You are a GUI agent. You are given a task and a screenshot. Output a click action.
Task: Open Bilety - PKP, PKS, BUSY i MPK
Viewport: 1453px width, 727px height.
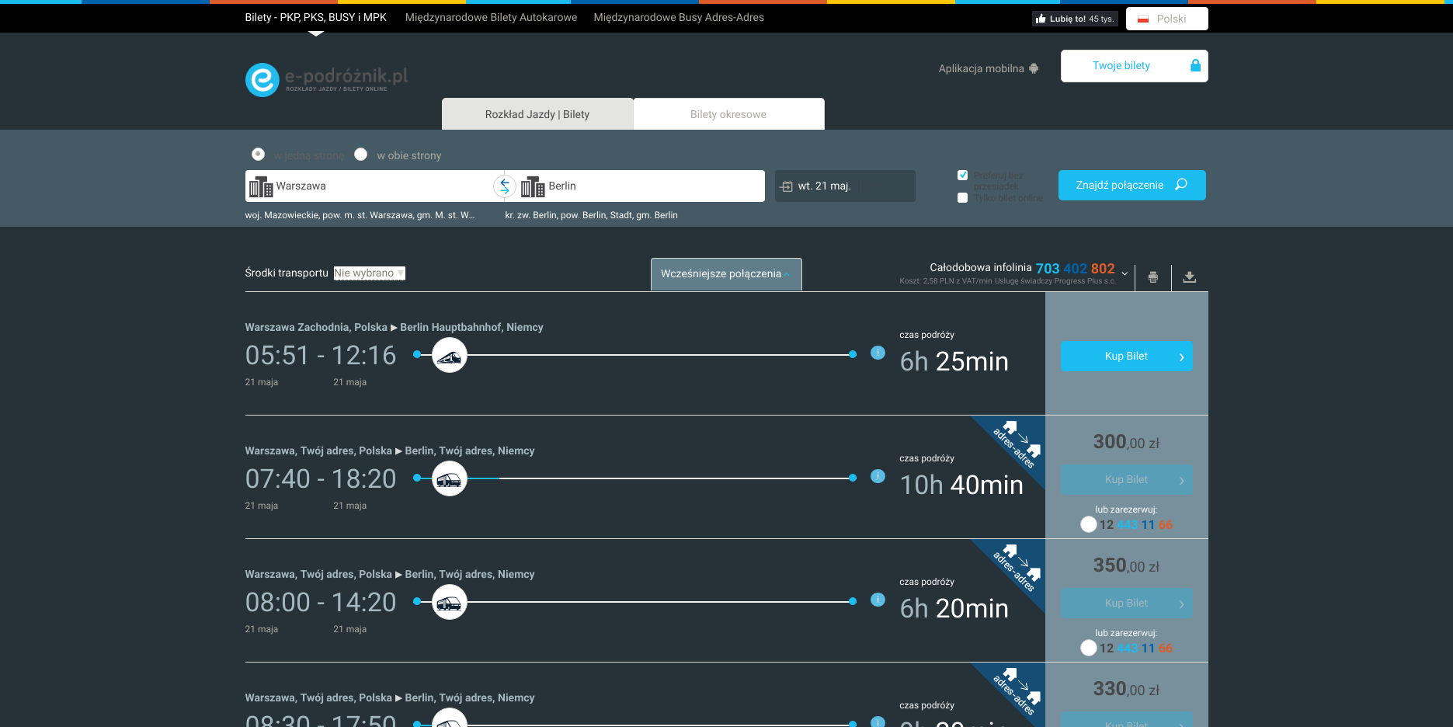coord(316,17)
